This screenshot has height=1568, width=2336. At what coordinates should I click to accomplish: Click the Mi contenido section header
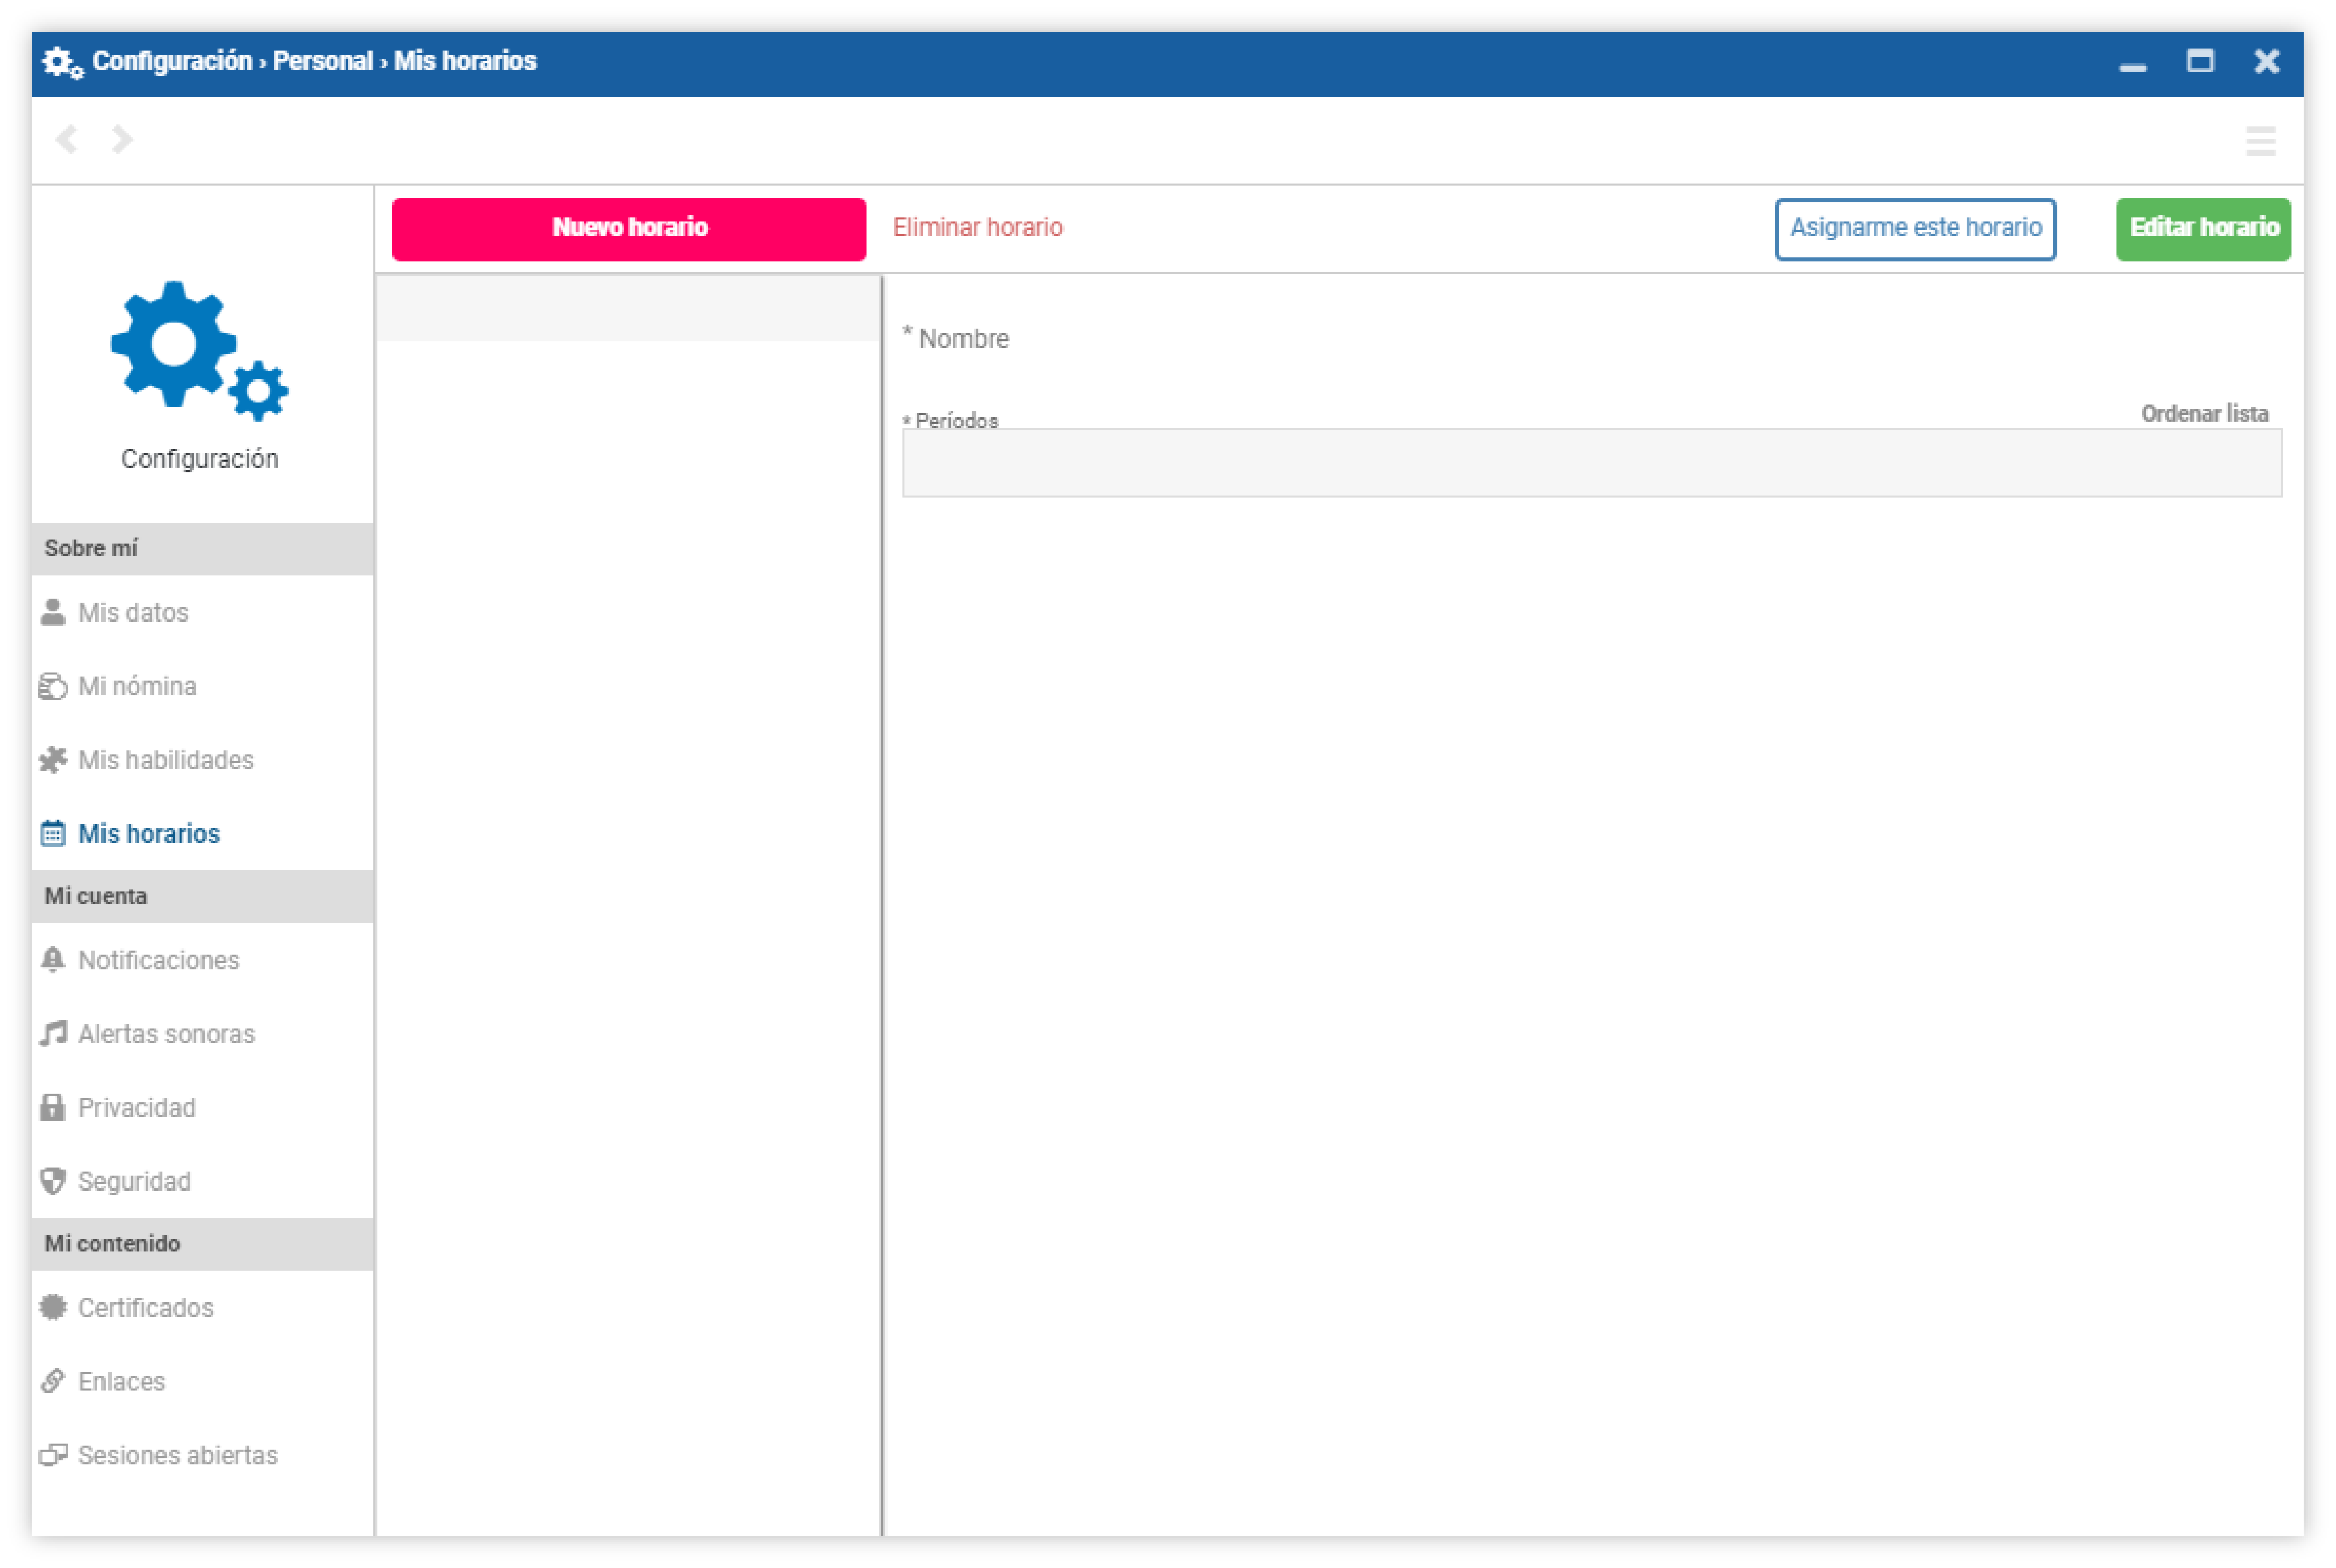[202, 1244]
